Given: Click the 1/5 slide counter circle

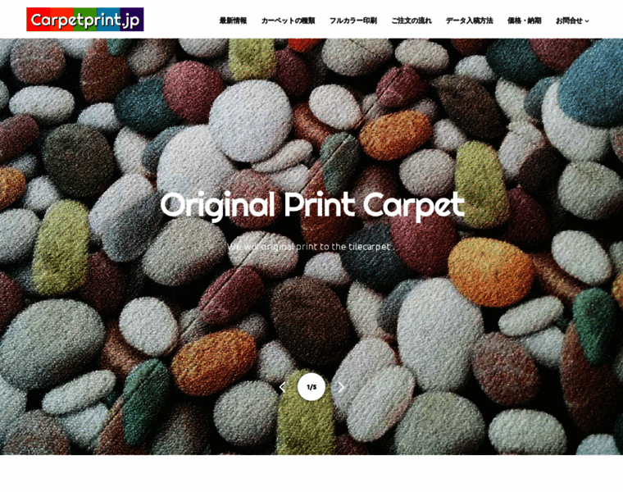Looking at the screenshot, I should pyautogui.click(x=311, y=387).
